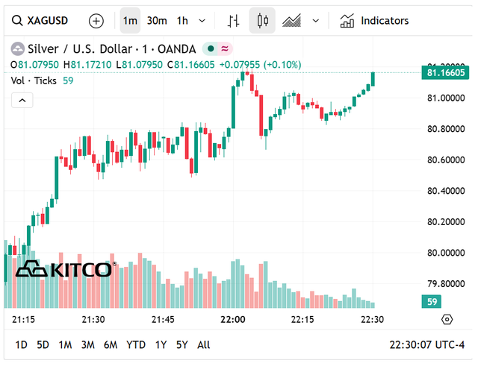
Task: Click the 80.60000 price axis label
Action: coord(446,160)
